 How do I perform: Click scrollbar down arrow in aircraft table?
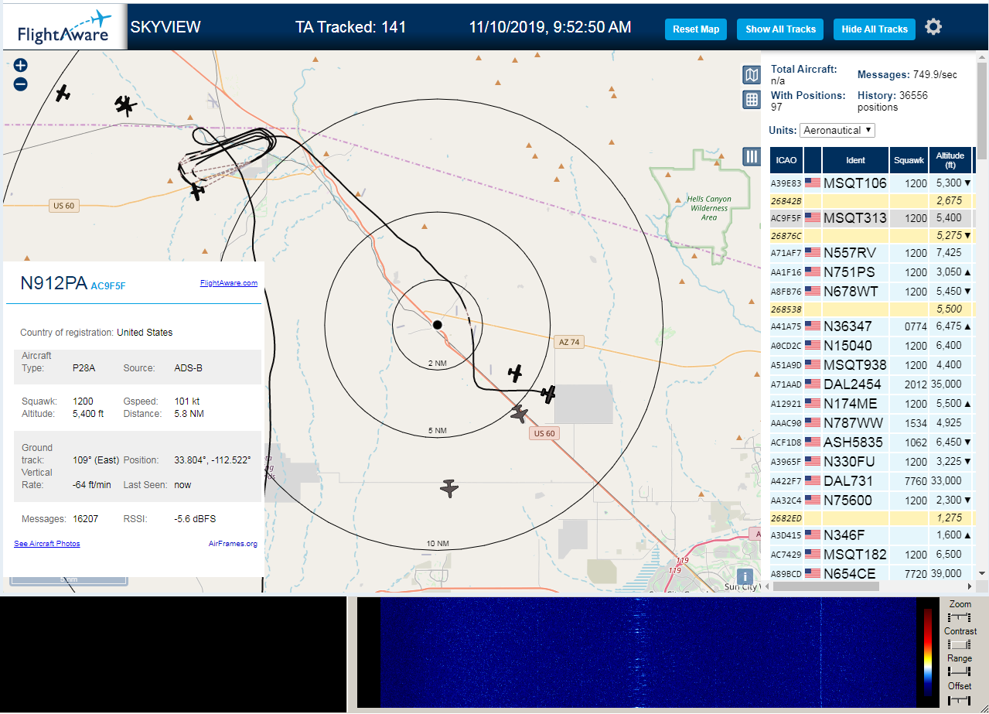[x=982, y=573]
